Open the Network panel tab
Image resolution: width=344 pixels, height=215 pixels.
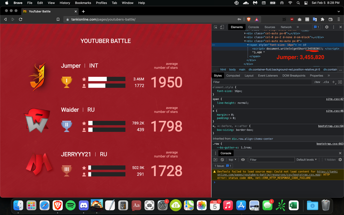click(x=286, y=27)
